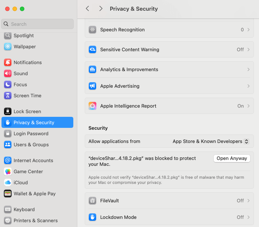Click the Notifications bell icon
Screen dimensions: 259x227
pos(8,62)
